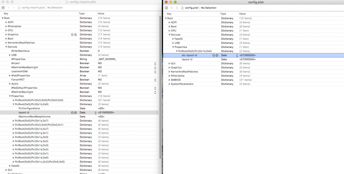
Task: Toggle #SetIntelMaxBacklight boolean stepper
Action: tap(155, 68)
